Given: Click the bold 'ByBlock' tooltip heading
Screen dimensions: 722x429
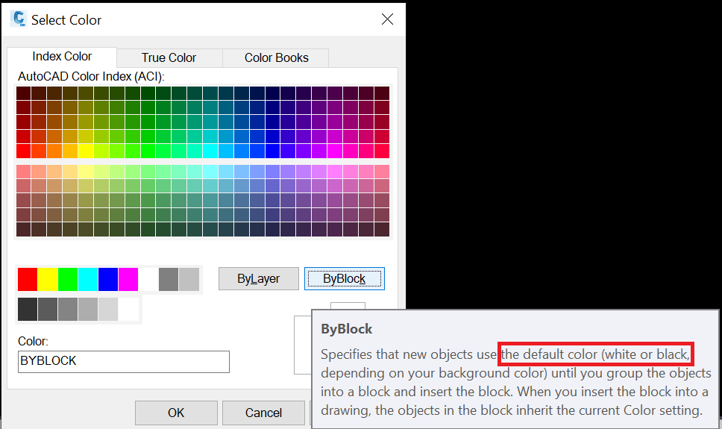Looking at the screenshot, I should click(x=346, y=329).
